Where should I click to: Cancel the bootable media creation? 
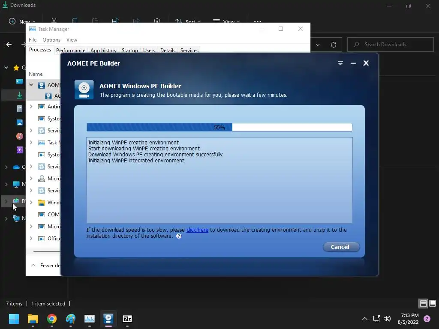[x=341, y=247]
